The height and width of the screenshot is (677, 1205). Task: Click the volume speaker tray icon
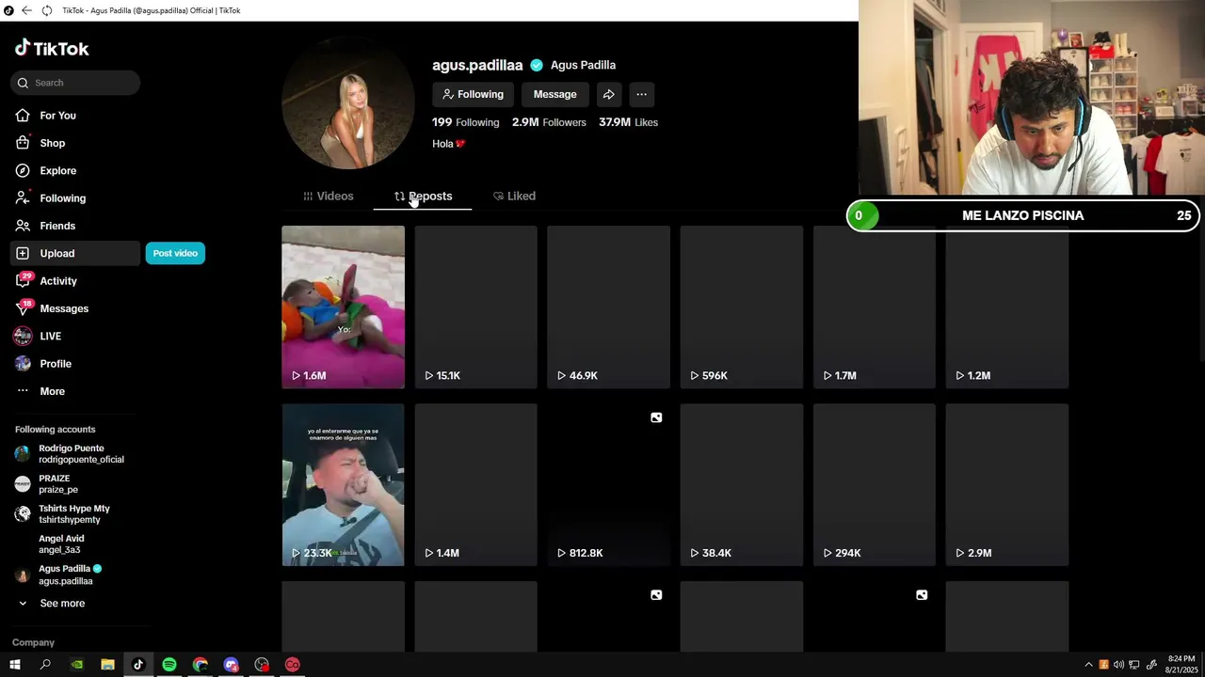[x=1118, y=665]
